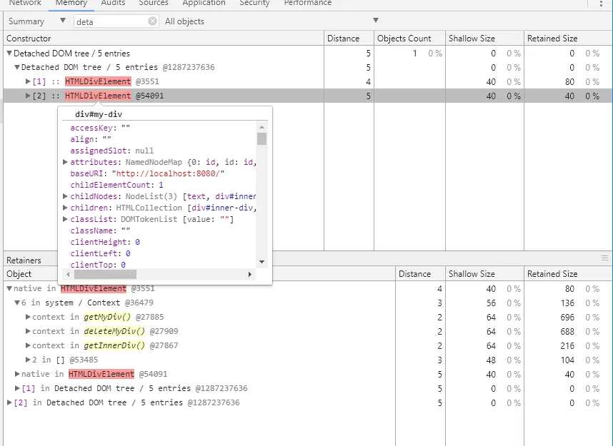Expand native in HTMLDivElement @54091 retainer
This screenshot has height=446, width=613.
pyautogui.click(x=17, y=374)
